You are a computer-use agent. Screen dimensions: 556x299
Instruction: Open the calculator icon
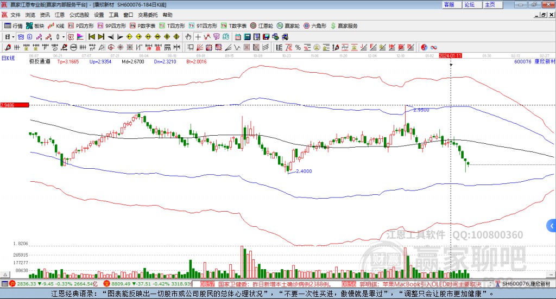[x=247, y=37]
